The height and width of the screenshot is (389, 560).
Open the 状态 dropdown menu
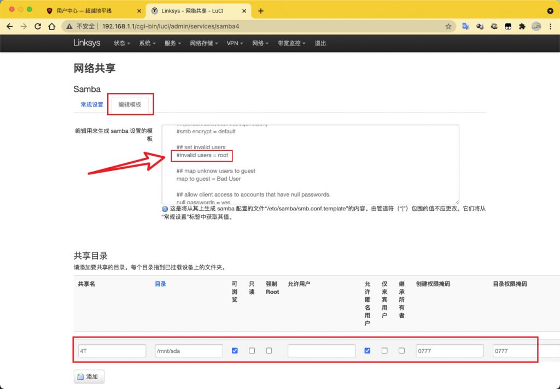(x=121, y=43)
